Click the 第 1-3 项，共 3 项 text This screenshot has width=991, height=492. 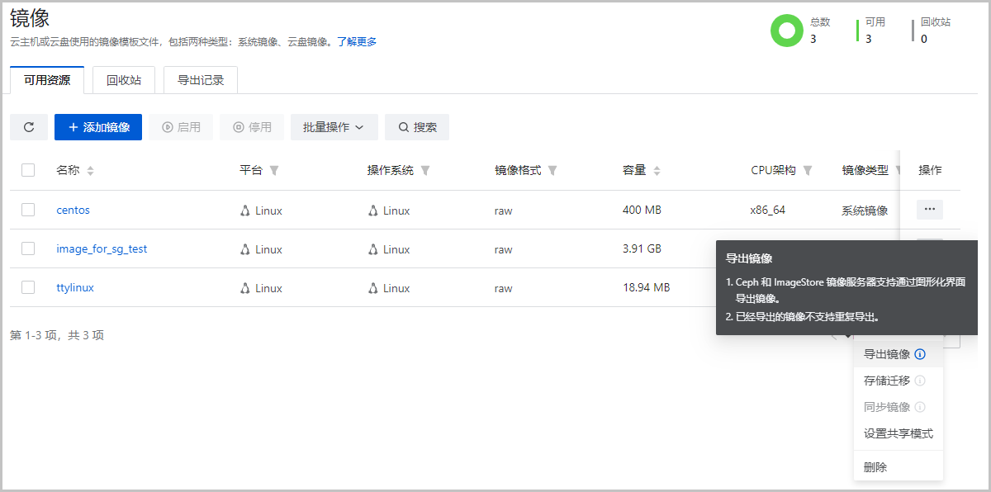(x=57, y=335)
